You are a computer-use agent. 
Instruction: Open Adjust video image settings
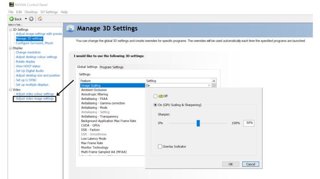click(34, 99)
